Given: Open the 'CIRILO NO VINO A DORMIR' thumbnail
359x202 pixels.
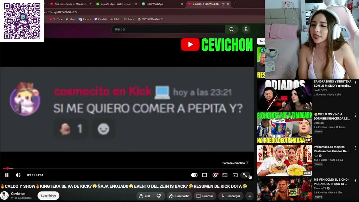Looking at the screenshot, I should (284, 128).
